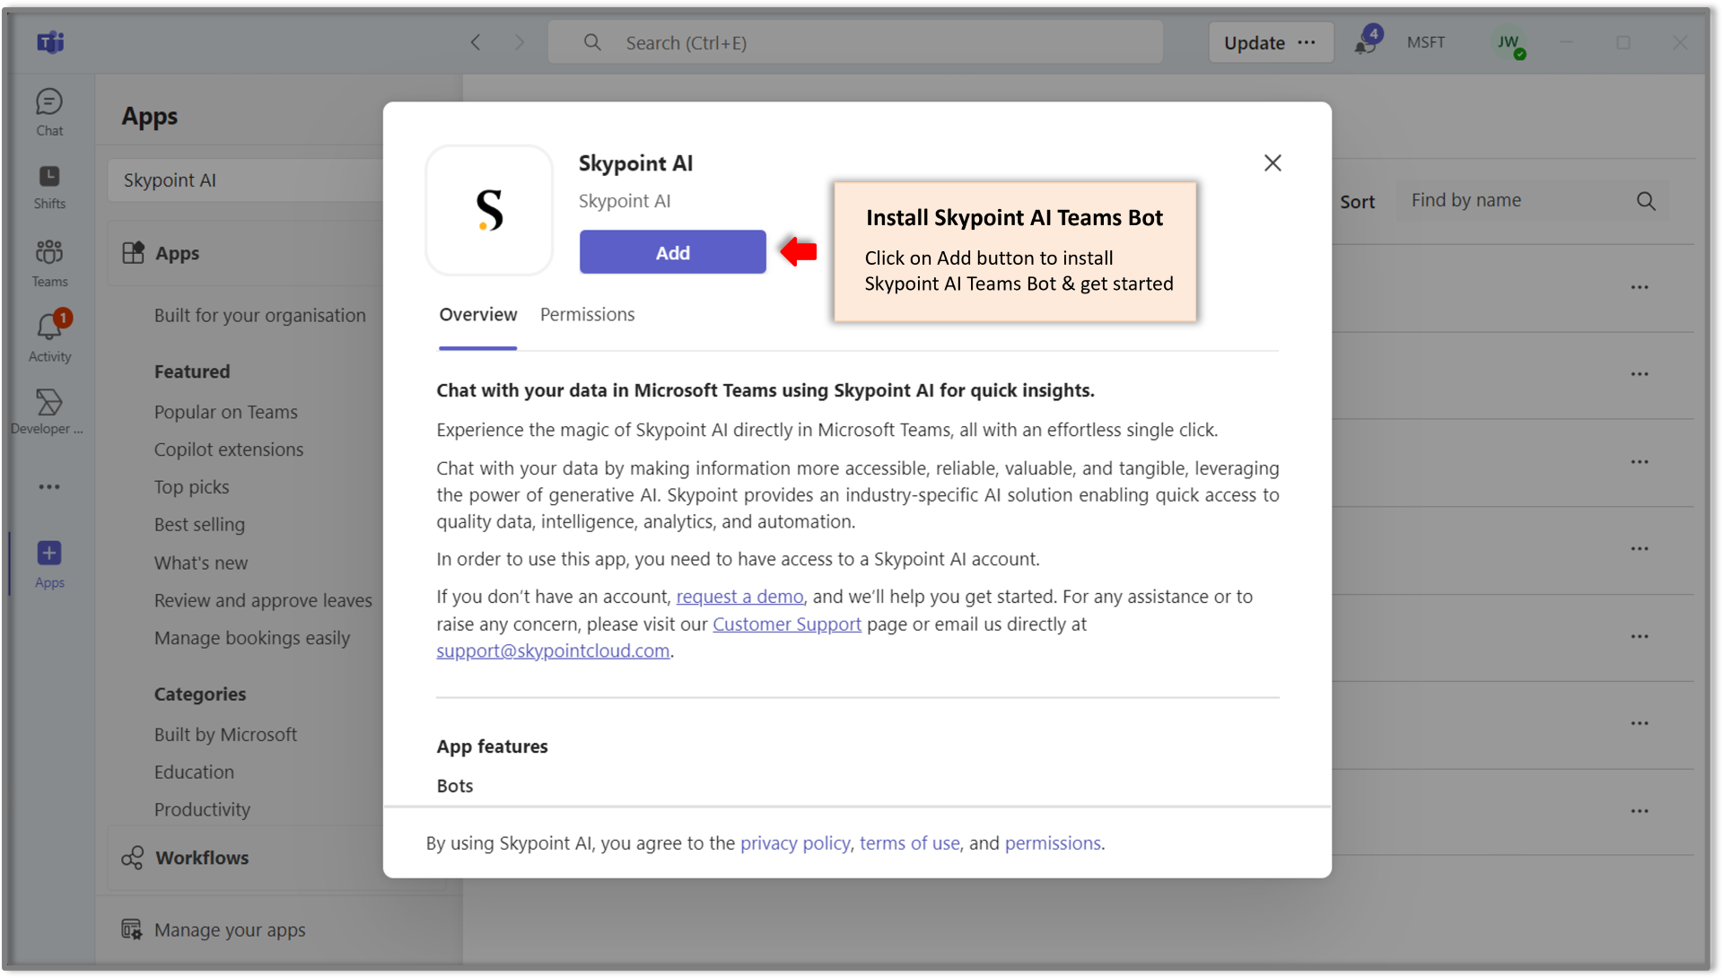The image size is (1723, 978).
Task: Open more apps ellipsis in sidebar
Action: tap(49, 486)
